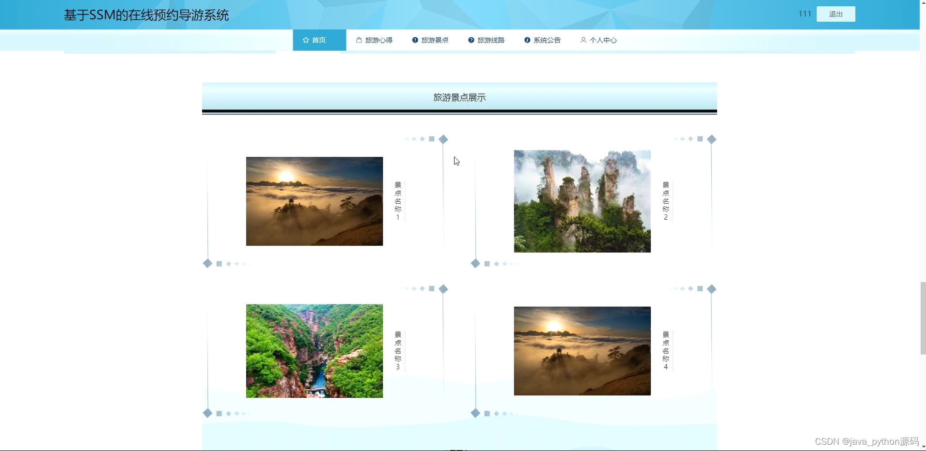Open the 系统公告 menu item
The image size is (926, 451).
click(543, 40)
